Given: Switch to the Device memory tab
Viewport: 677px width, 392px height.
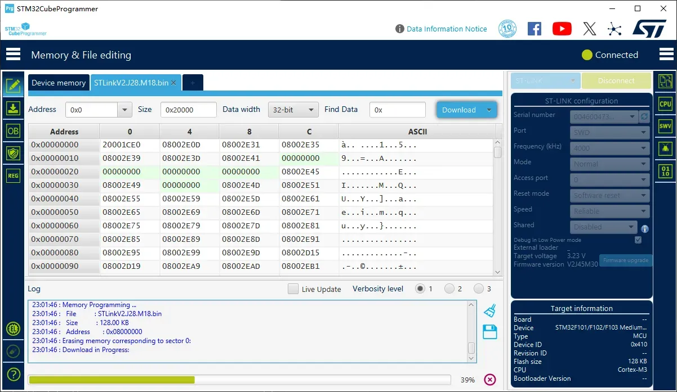Looking at the screenshot, I should (59, 83).
